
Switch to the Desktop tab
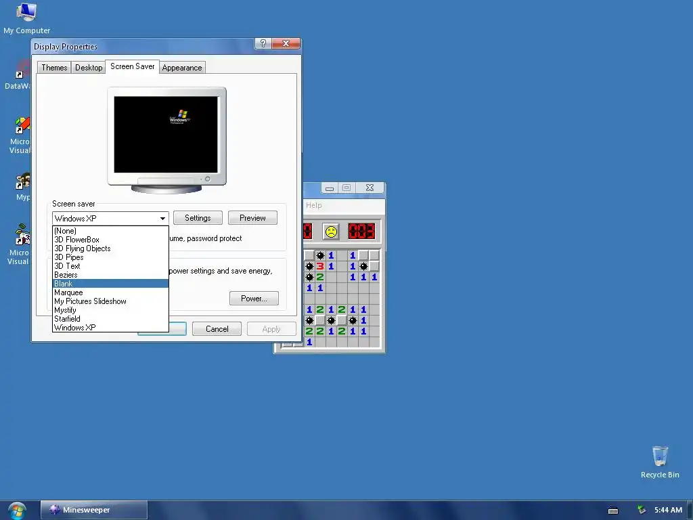point(89,68)
